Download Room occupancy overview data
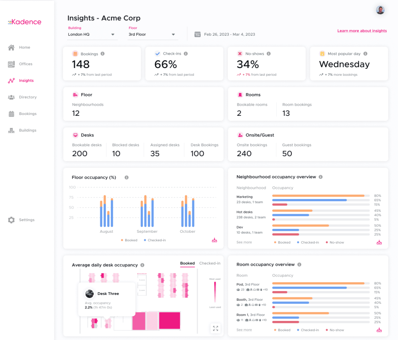This screenshot has width=398, height=340. point(379,330)
